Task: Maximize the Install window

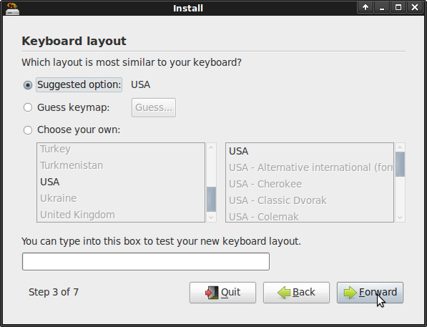Action: coord(398,7)
